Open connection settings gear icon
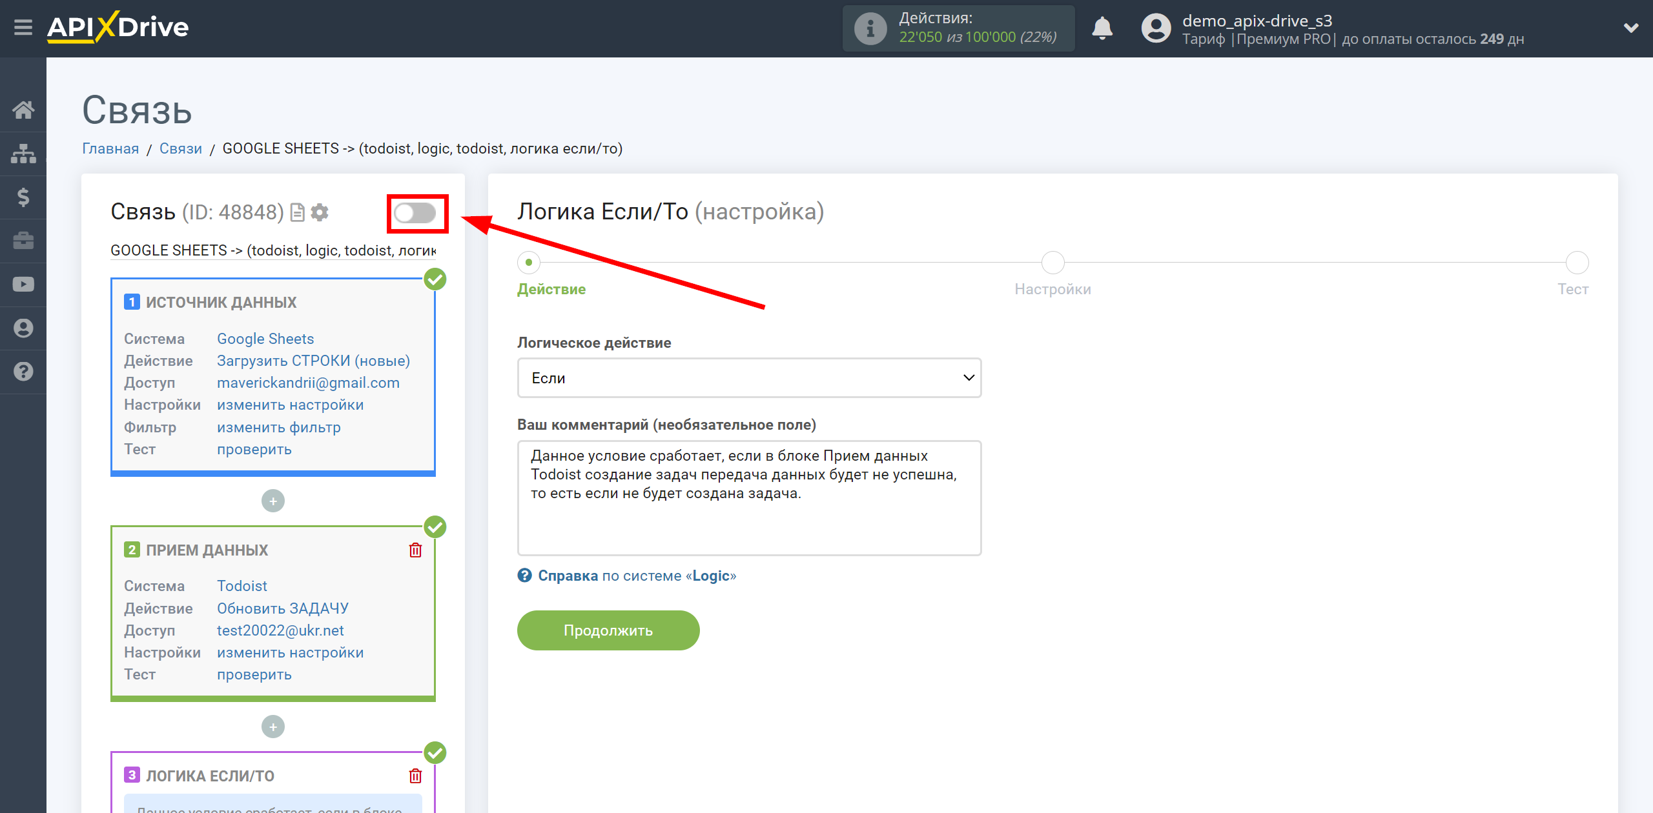 320,212
